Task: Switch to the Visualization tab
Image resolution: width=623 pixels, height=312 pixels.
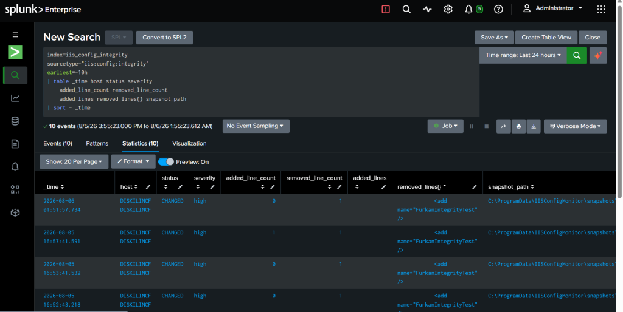Action: coord(189,143)
